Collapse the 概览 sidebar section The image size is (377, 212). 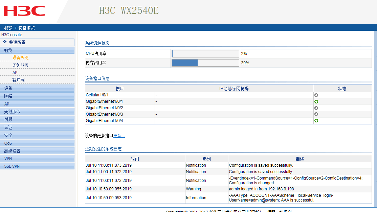[37, 50]
